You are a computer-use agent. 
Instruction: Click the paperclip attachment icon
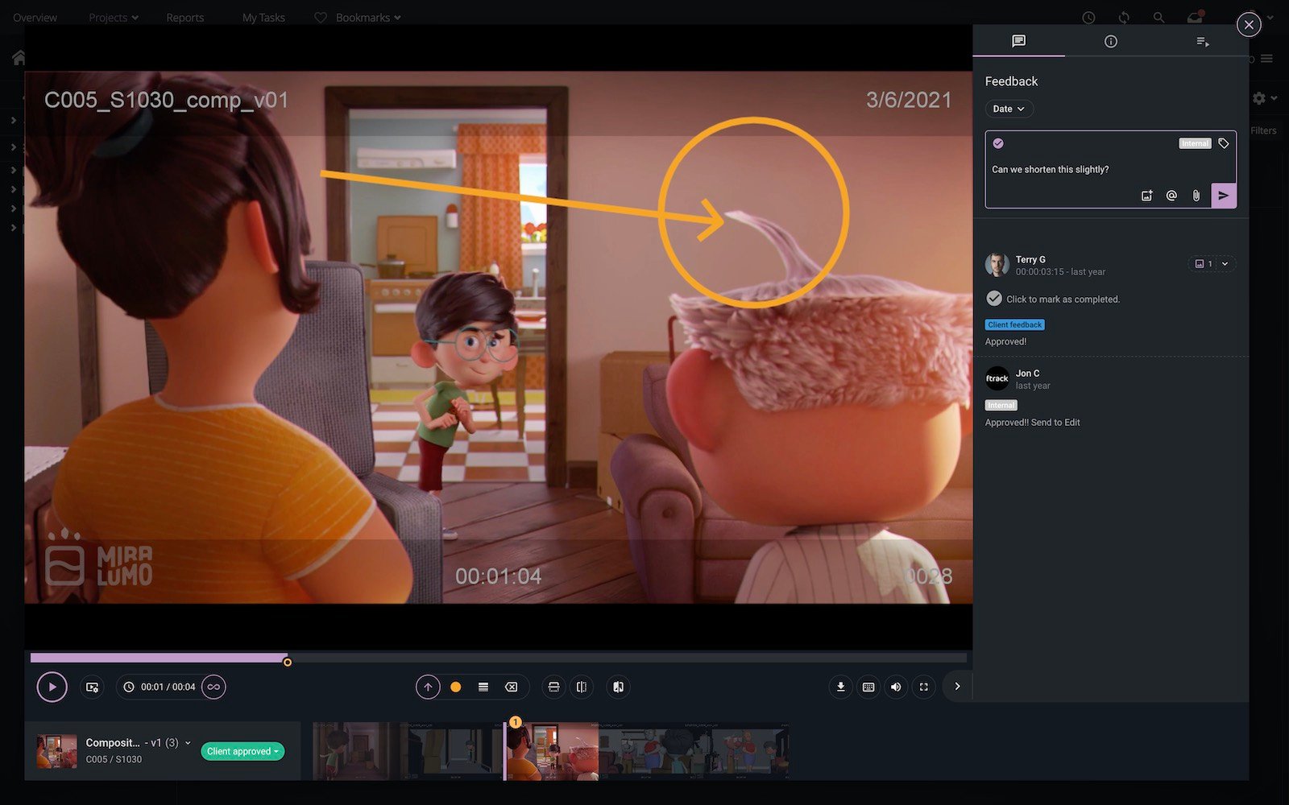[1196, 196]
